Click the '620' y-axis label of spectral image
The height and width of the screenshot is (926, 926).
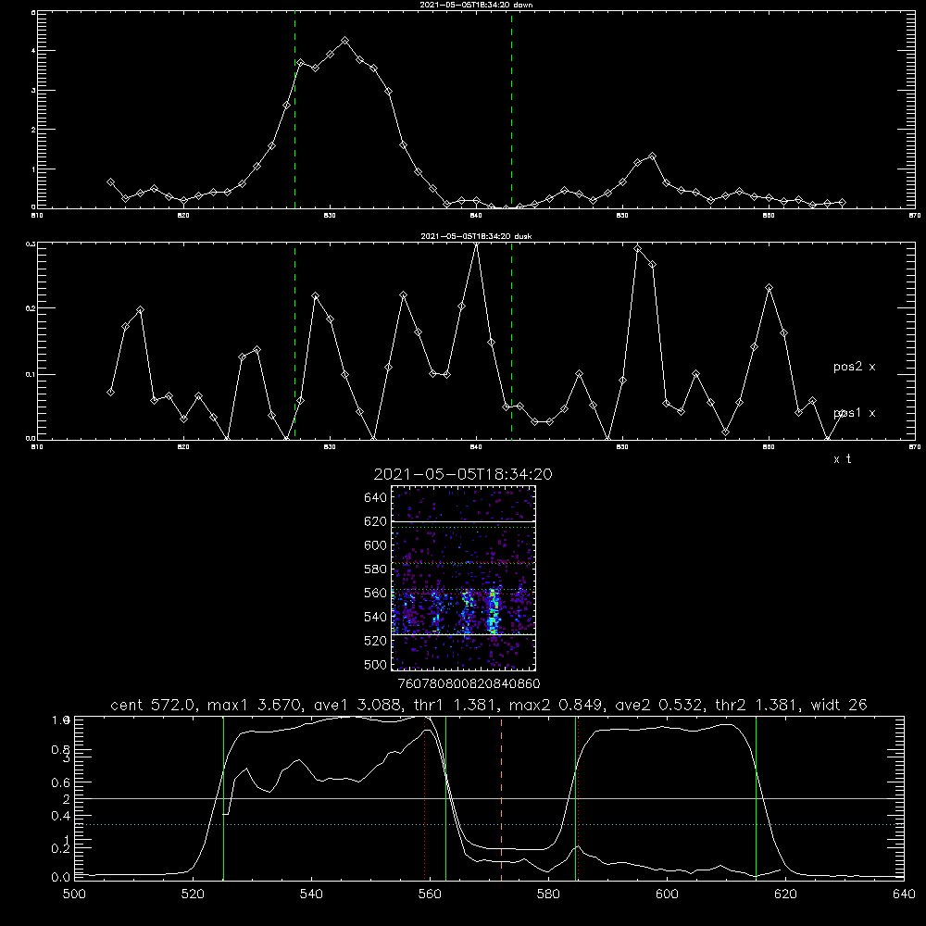pos(376,521)
